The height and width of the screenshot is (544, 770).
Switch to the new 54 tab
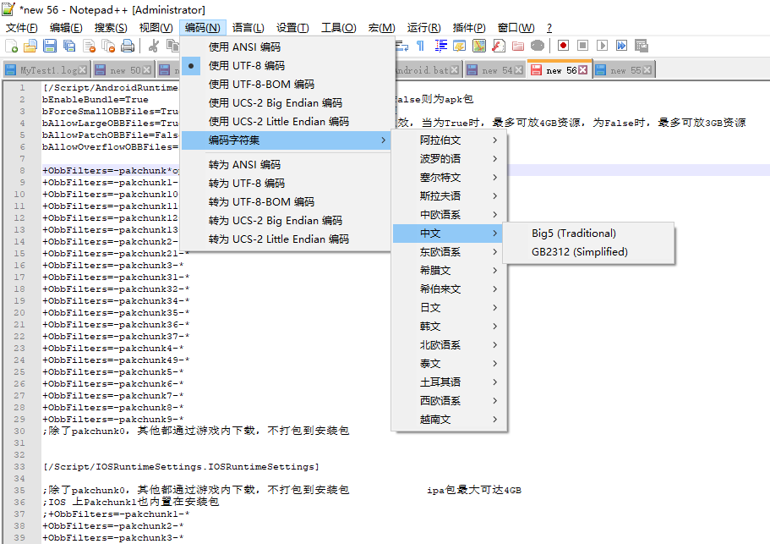(494, 70)
